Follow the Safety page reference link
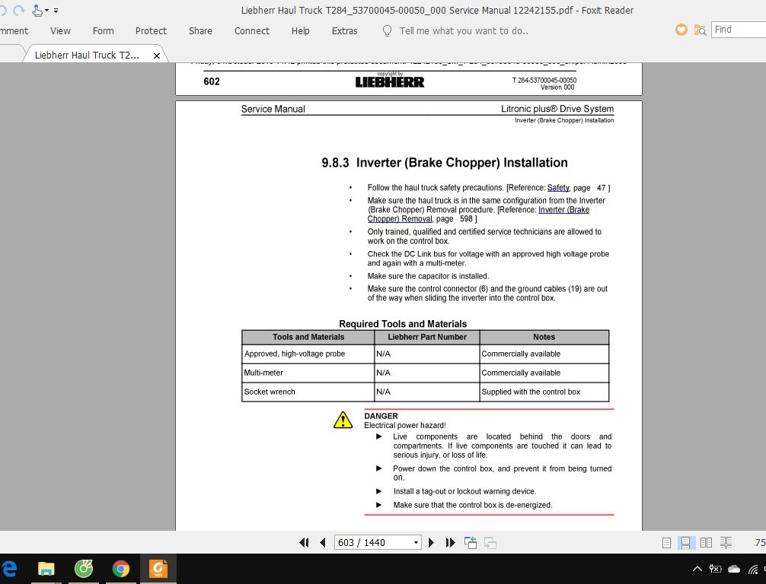The height and width of the screenshot is (584, 766). [558, 187]
